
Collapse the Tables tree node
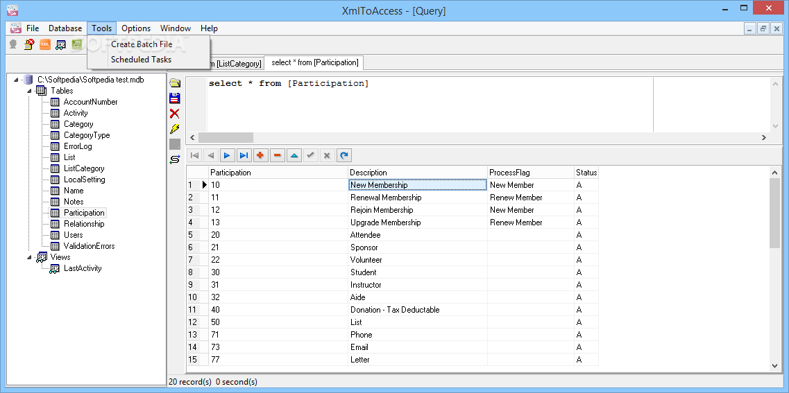(30, 91)
